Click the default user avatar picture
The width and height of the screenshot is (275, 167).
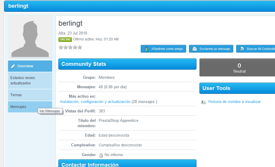[x=30, y=37]
